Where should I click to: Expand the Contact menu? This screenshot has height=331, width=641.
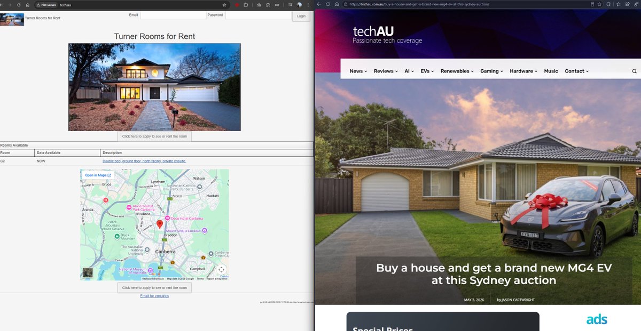point(577,71)
